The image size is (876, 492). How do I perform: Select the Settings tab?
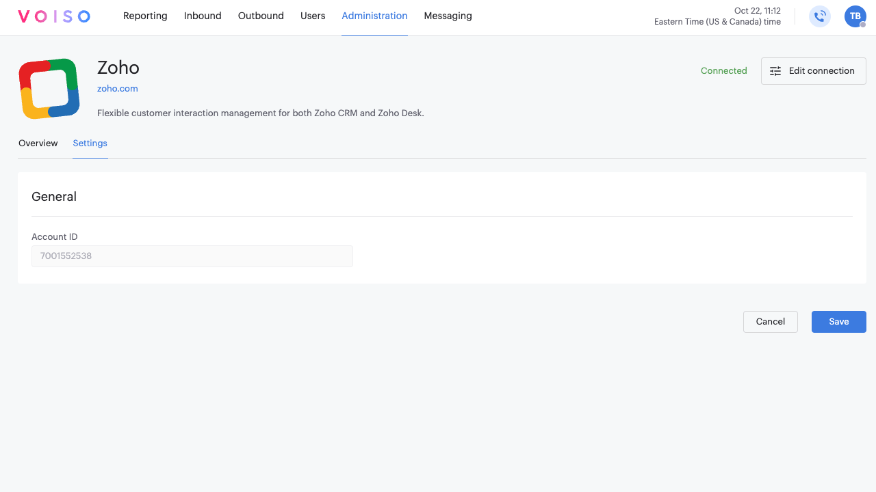click(x=90, y=143)
